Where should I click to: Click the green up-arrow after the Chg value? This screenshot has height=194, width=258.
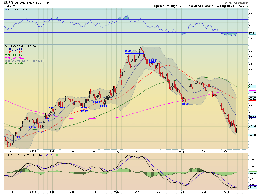[247, 6]
